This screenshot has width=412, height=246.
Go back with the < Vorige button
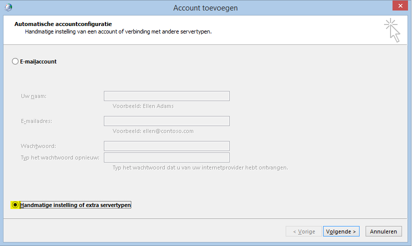[x=304, y=231]
